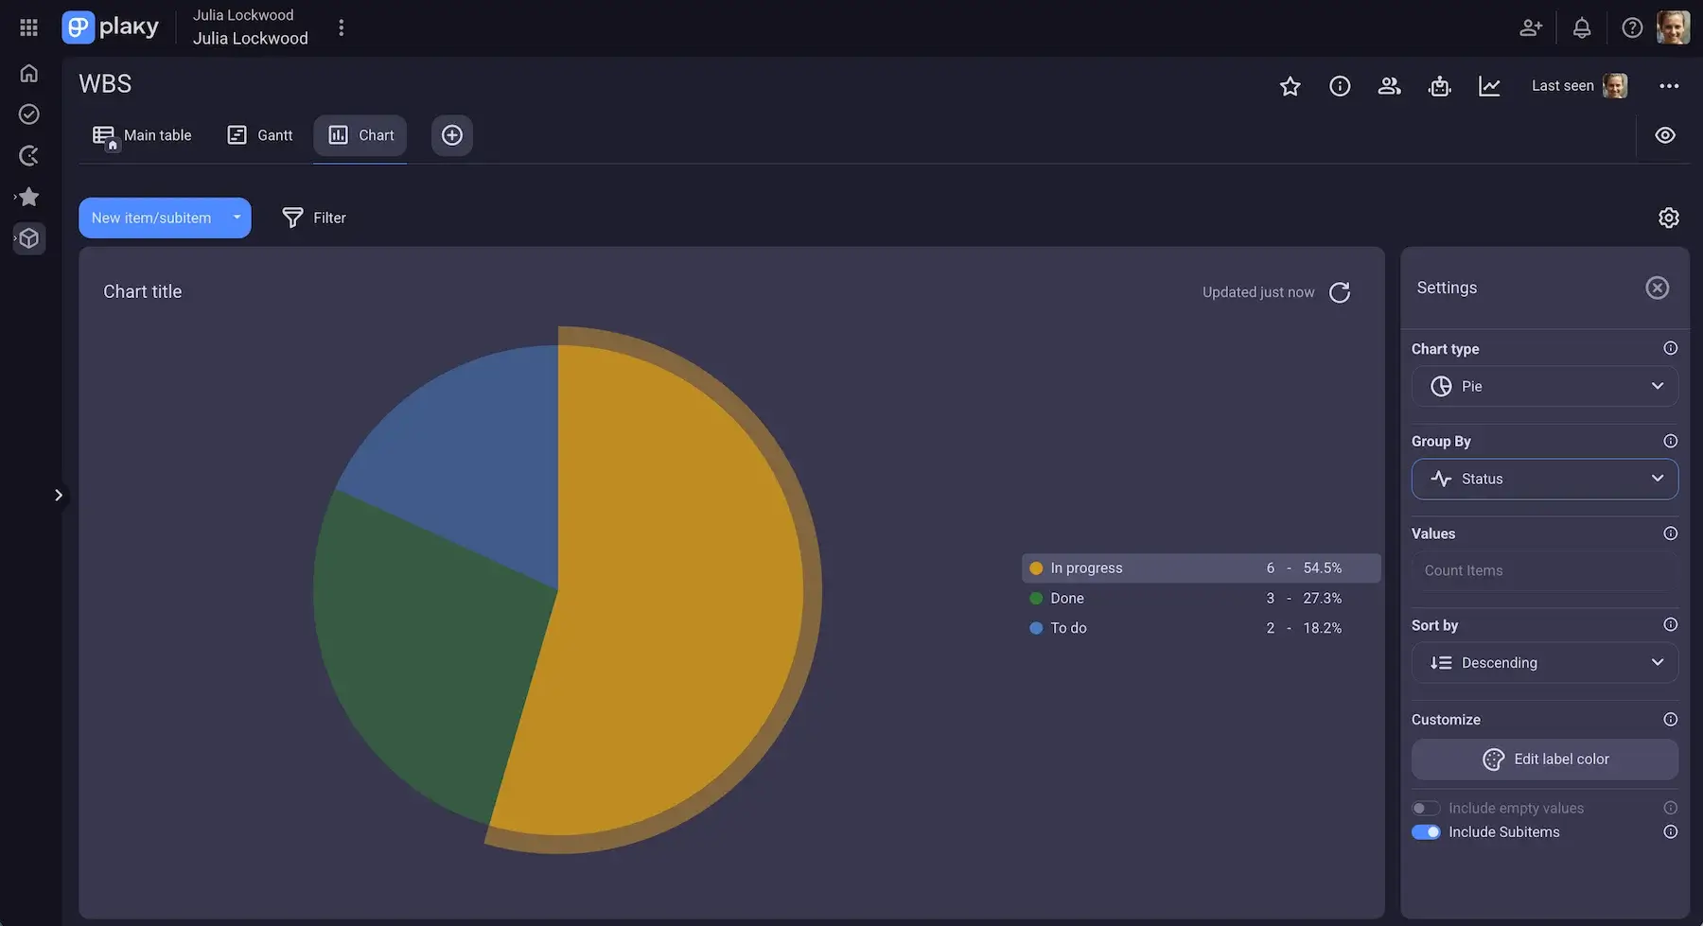The height and width of the screenshot is (926, 1703).
Task: Disable the Include Subitems toggle
Action: [1426, 831]
